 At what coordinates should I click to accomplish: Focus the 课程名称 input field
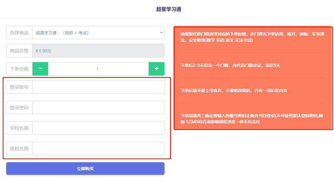98,148
